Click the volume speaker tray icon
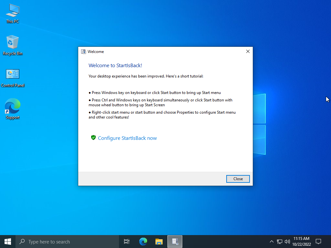331x248 pixels. 287,242
